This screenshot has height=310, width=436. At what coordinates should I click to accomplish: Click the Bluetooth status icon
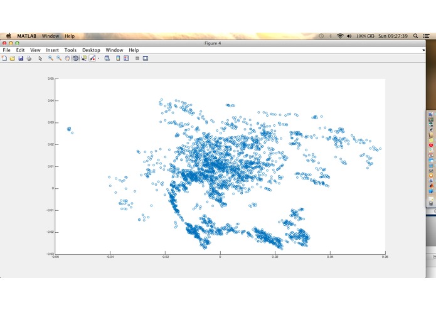click(x=331, y=36)
